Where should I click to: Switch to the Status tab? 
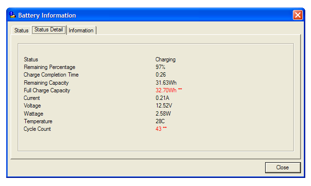(x=21, y=30)
